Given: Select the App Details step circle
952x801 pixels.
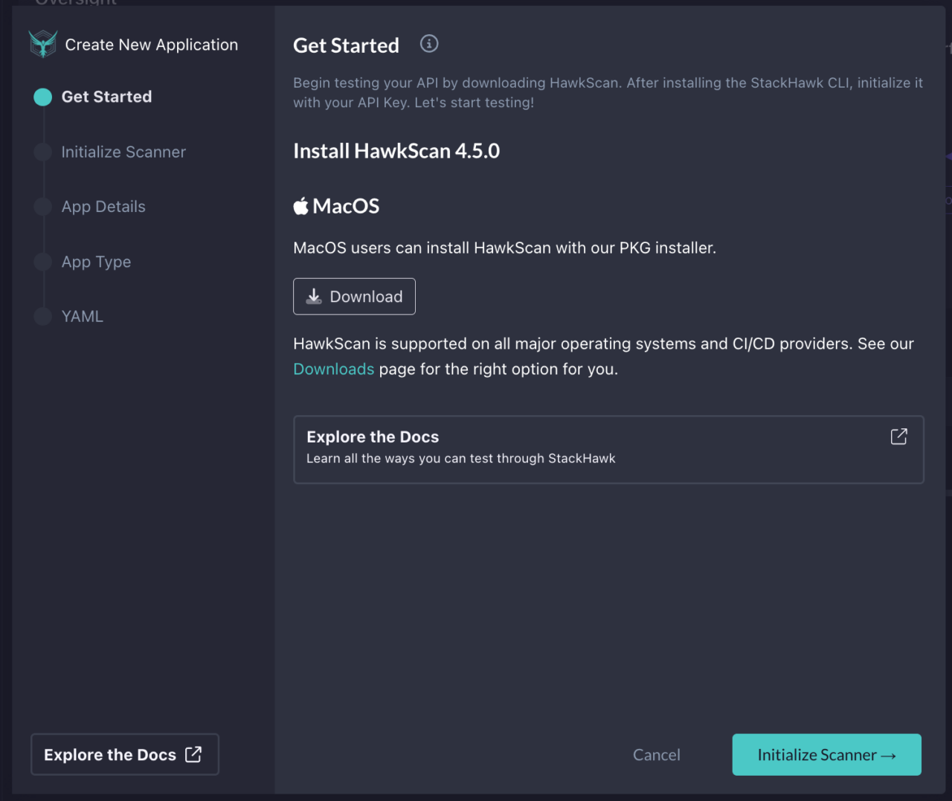Looking at the screenshot, I should [x=43, y=207].
